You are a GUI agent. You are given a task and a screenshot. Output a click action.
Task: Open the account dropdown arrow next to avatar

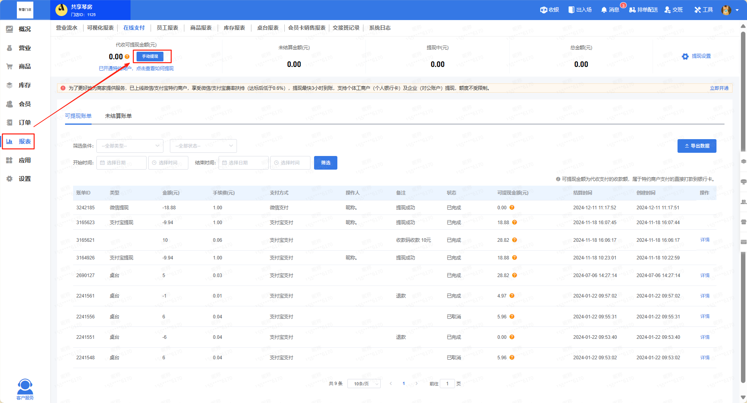click(x=737, y=10)
